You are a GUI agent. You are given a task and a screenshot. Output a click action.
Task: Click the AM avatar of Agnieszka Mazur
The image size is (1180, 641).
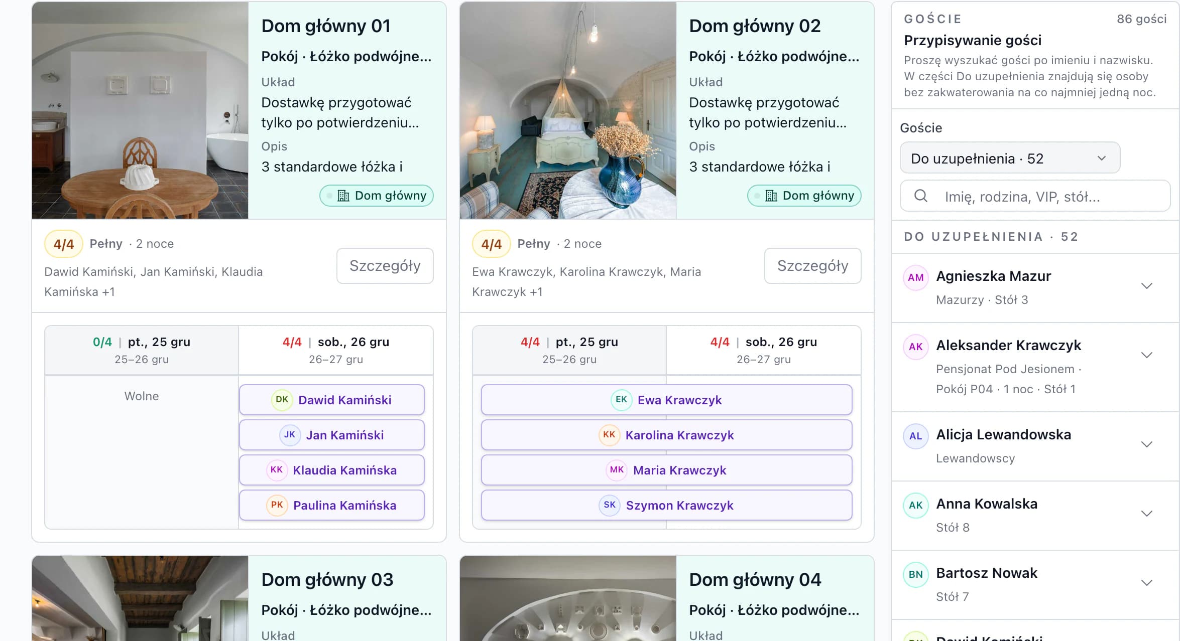pyautogui.click(x=915, y=277)
